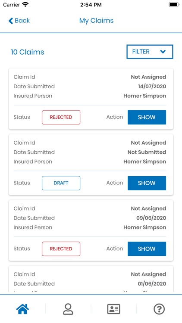Viewport: 182px width, 323px height.
Task: Select the My Claims header title
Action: (x=96, y=21)
